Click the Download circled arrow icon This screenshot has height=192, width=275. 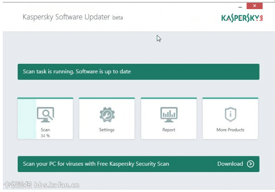250,164
